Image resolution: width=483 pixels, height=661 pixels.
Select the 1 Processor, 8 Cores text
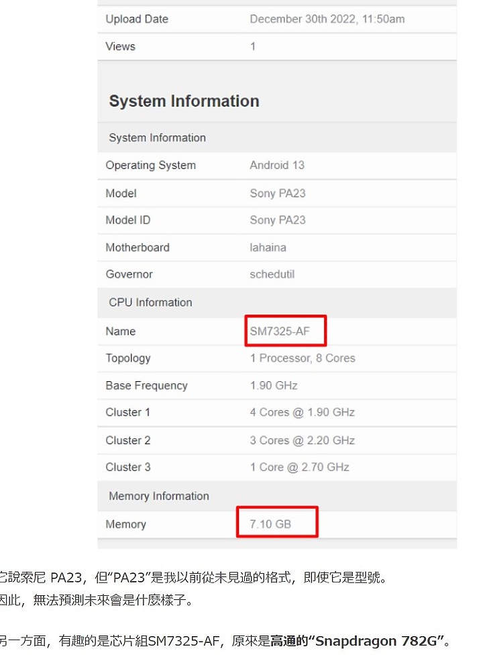click(303, 358)
